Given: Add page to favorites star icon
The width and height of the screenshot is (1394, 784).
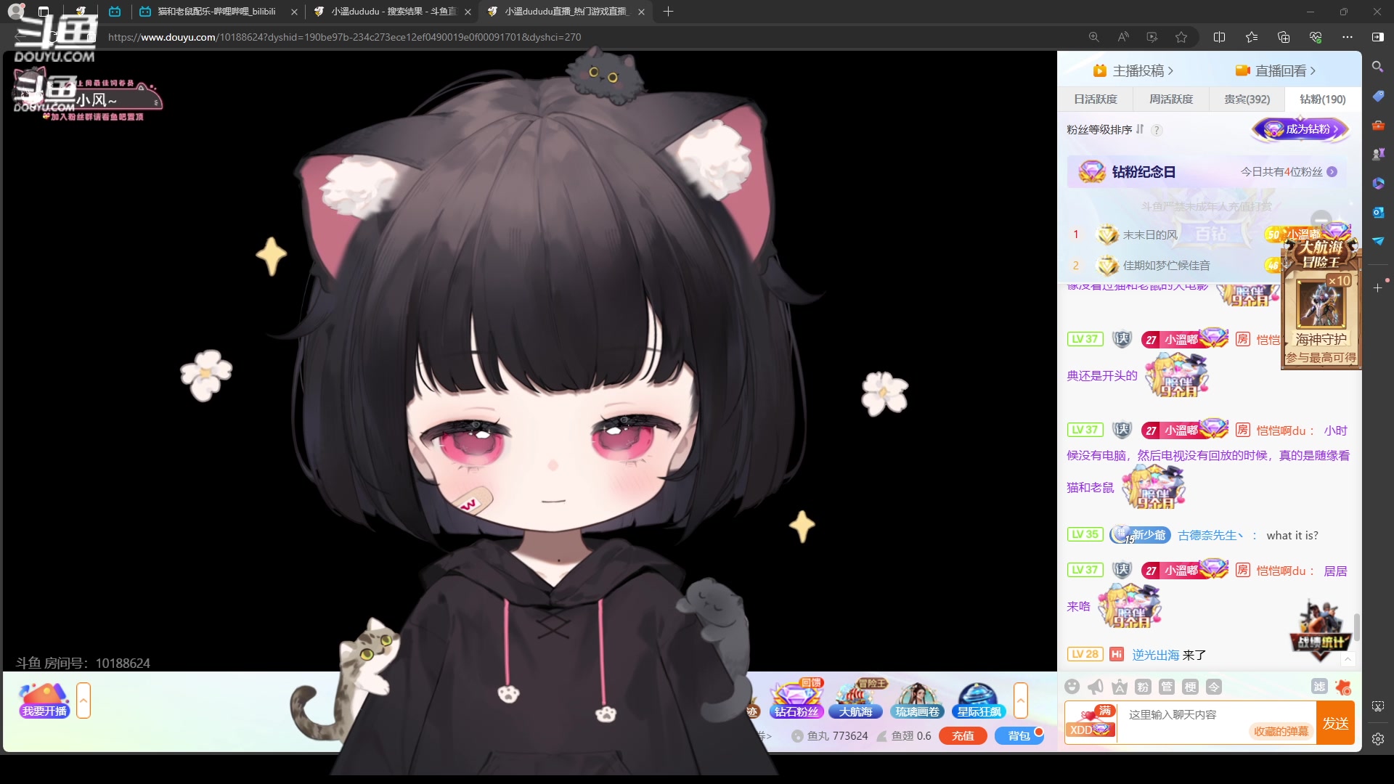Looking at the screenshot, I should [1181, 37].
